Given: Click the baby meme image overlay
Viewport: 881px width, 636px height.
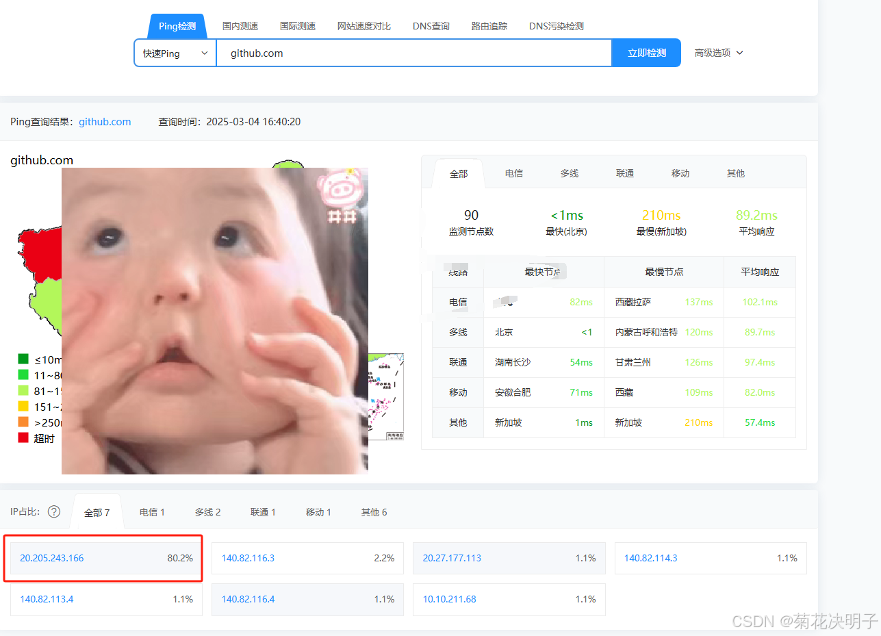Looking at the screenshot, I should coord(215,321).
